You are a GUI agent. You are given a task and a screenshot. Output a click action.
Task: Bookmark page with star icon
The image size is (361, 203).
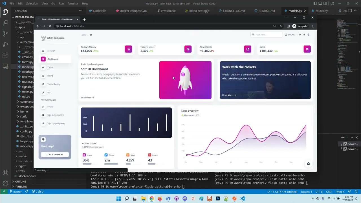pos(281,26)
